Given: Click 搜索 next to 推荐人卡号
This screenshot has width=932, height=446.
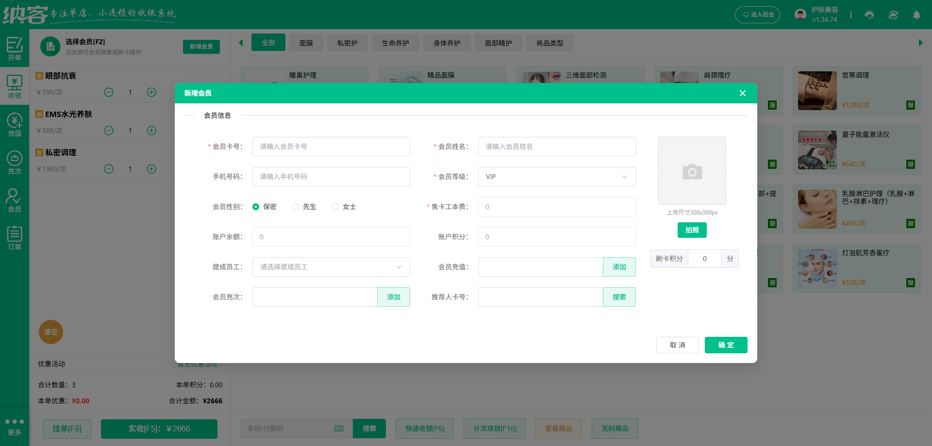Looking at the screenshot, I should click(619, 297).
